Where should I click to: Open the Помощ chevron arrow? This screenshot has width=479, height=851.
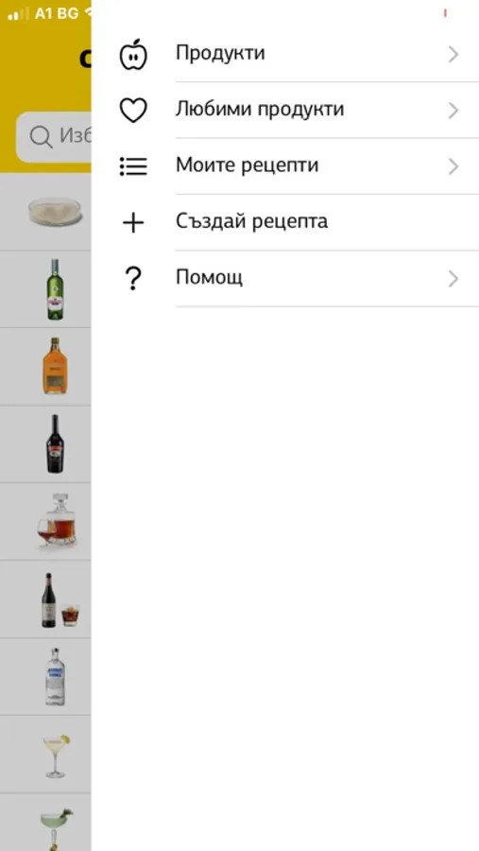pyautogui.click(x=453, y=278)
